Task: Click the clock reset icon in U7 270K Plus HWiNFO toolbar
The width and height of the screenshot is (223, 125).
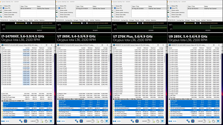Action: pyautogui.click(x=148, y=121)
